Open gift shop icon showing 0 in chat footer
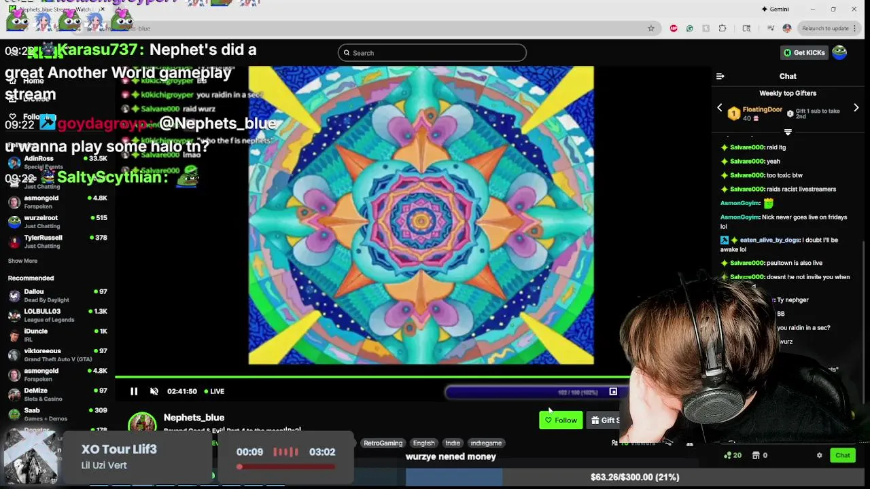The image size is (870, 489). point(760,456)
